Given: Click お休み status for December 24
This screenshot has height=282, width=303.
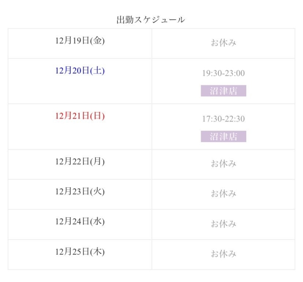Looking at the screenshot, I should (x=223, y=224).
